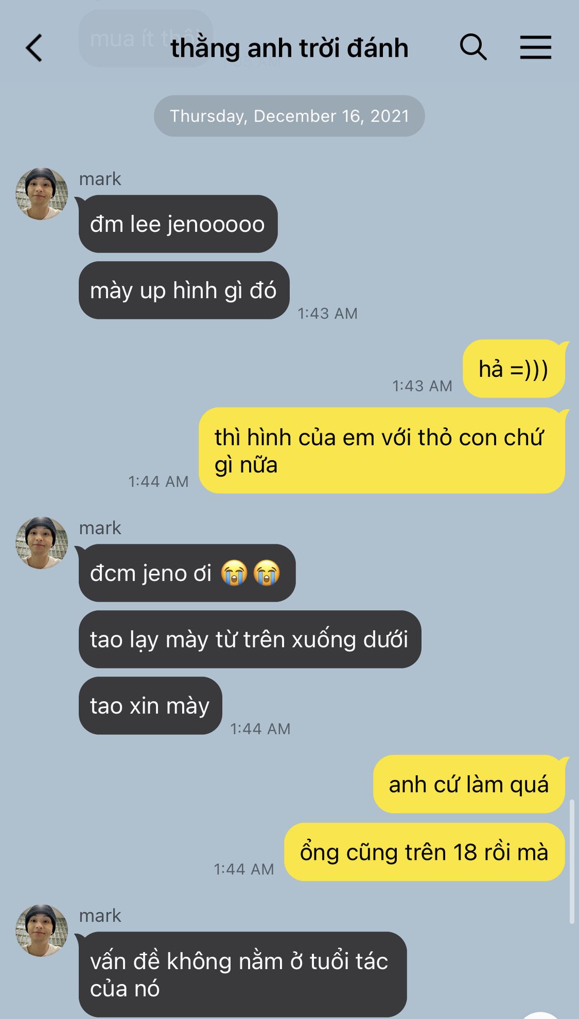The width and height of the screenshot is (579, 1019).
Task: Select the 'mày up hình gì đó' bubble
Action: (x=184, y=290)
